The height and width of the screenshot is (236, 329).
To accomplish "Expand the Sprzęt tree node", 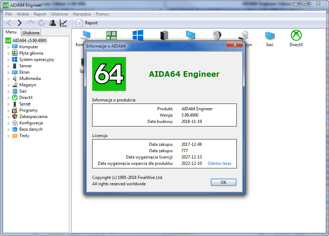I will [x=8, y=104].
